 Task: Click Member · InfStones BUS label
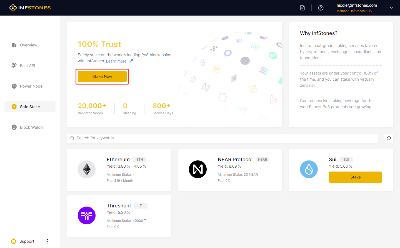[x=354, y=11]
